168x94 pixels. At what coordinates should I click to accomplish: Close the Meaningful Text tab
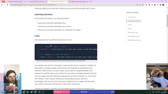[67, 2]
